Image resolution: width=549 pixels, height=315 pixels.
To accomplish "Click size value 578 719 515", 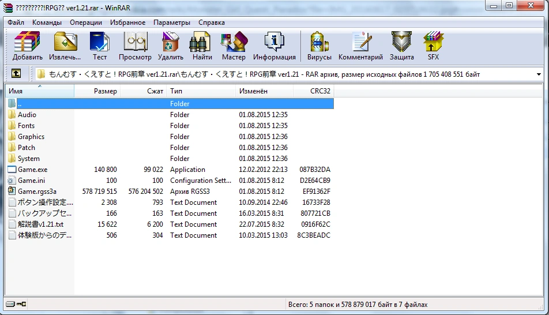I will [x=99, y=192].
